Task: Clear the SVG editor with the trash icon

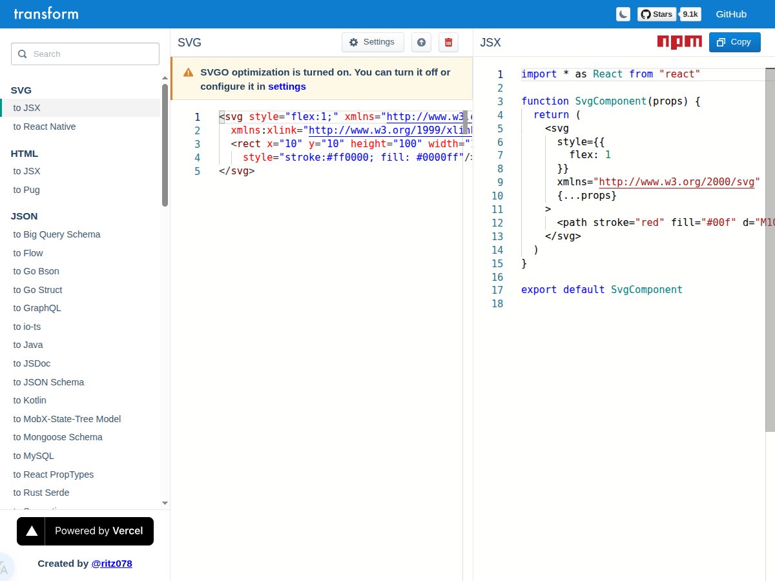Action: [448, 42]
